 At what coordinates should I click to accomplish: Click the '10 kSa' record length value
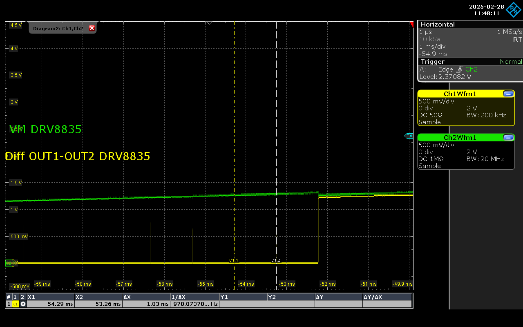point(430,39)
